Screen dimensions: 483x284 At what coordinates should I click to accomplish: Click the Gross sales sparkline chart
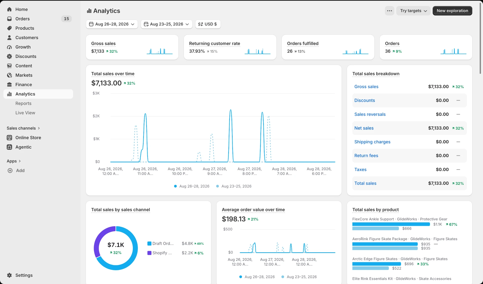(x=159, y=51)
